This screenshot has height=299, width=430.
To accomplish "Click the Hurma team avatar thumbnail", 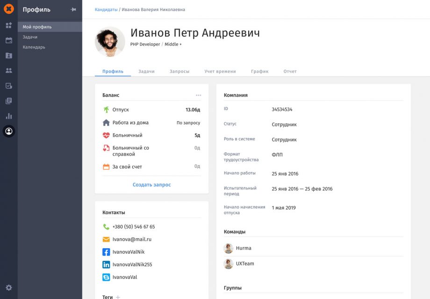I will point(228,248).
